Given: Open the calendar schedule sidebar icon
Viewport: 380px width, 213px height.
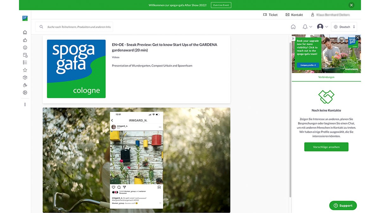Looking at the screenshot, I should tap(25, 55).
